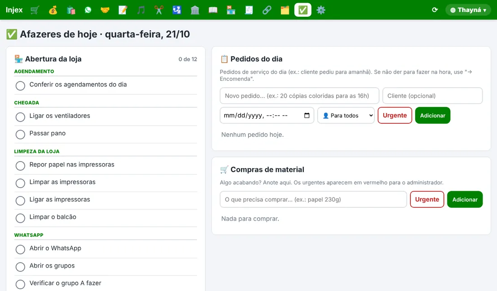The image size is (497, 291).
Task: Open the money bag icon in navbar
Action: pyautogui.click(x=53, y=10)
